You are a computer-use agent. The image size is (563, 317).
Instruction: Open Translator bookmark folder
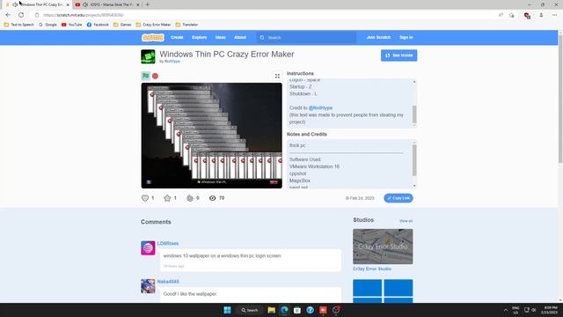coord(186,25)
